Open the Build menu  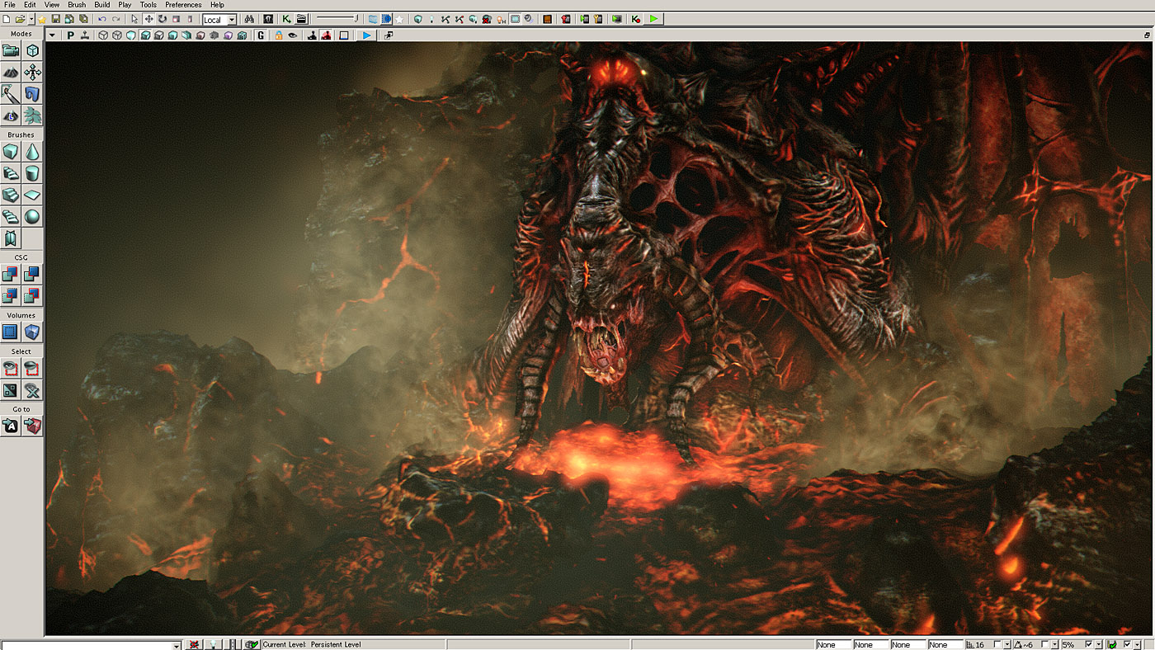tap(102, 5)
